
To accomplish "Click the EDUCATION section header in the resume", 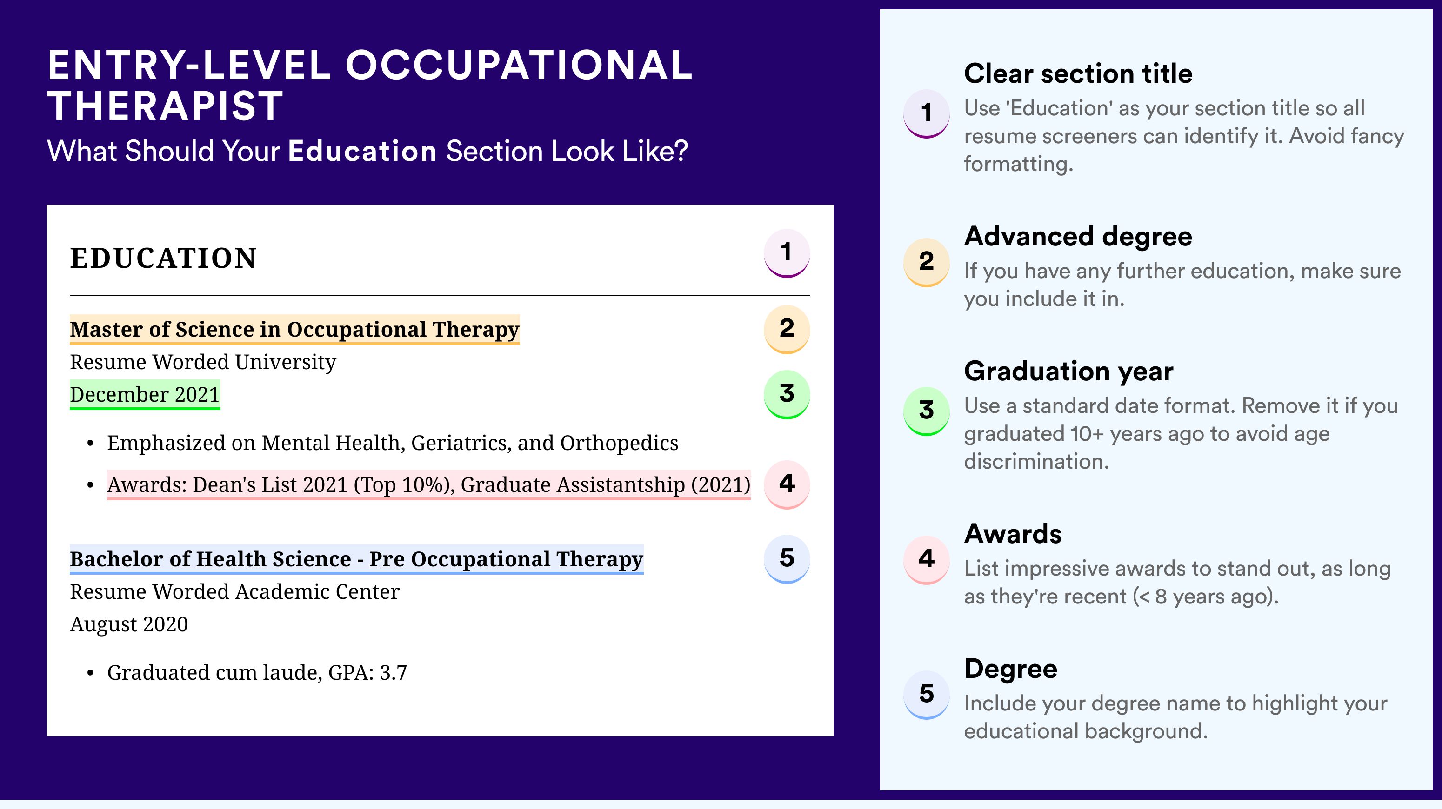I will click(163, 259).
